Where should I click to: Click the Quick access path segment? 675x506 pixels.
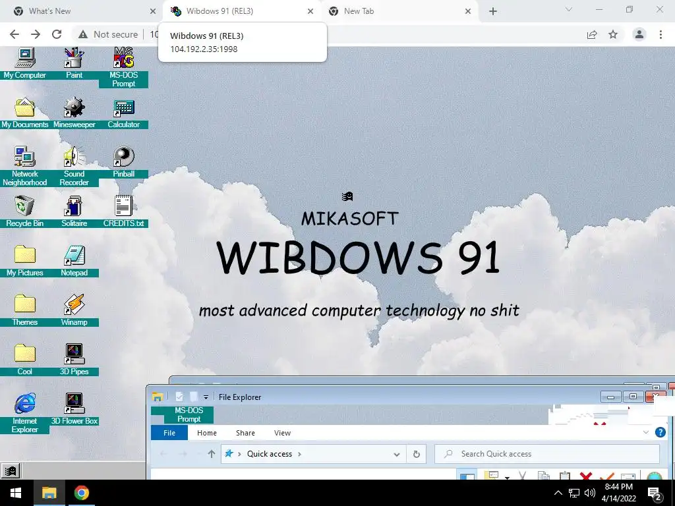(270, 454)
